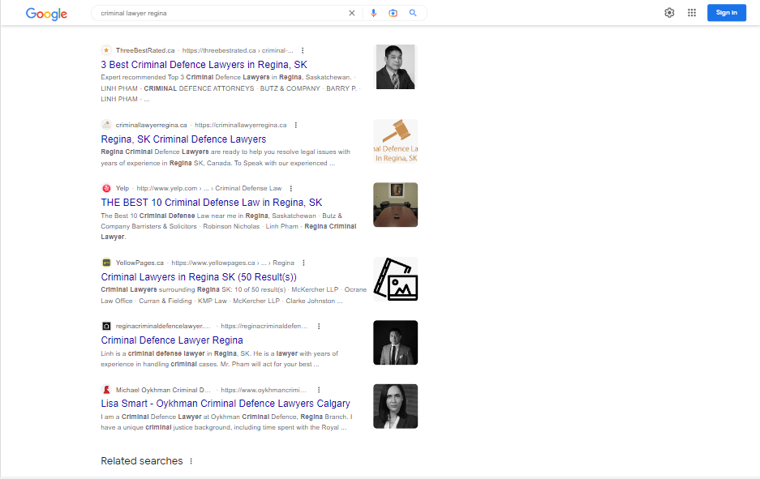Click inside the search input field

[x=219, y=13]
